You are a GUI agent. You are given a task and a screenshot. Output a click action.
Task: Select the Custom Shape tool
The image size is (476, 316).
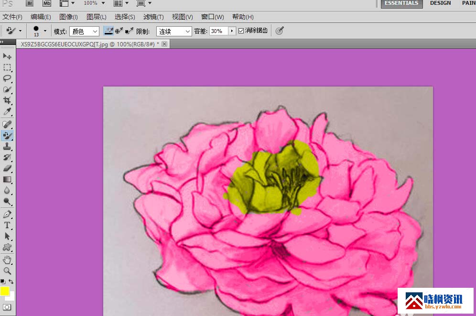[x=7, y=247]
